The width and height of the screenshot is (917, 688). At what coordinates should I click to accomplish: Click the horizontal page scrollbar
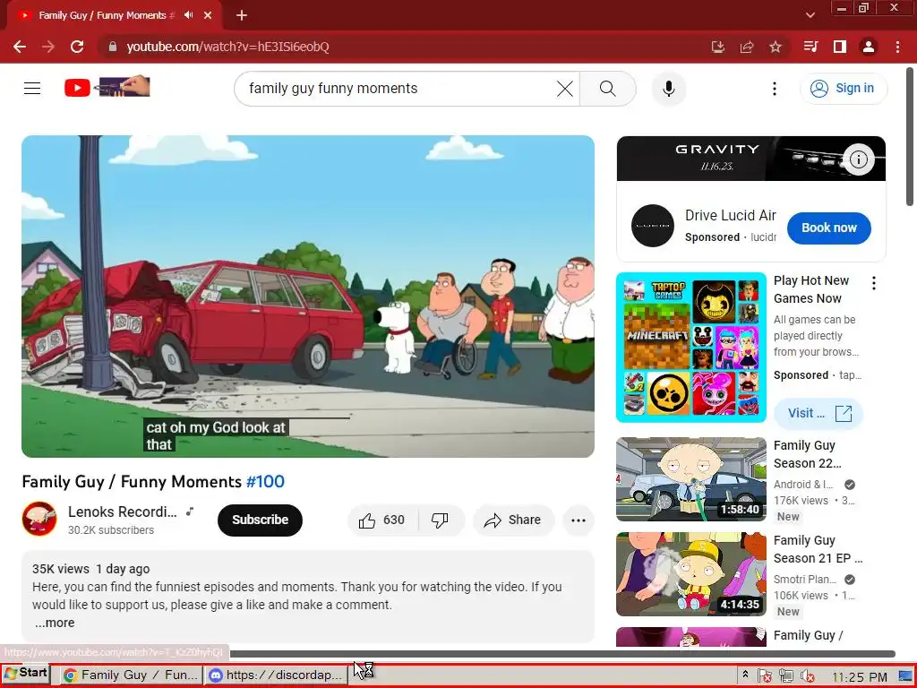[x=562, y=653]
